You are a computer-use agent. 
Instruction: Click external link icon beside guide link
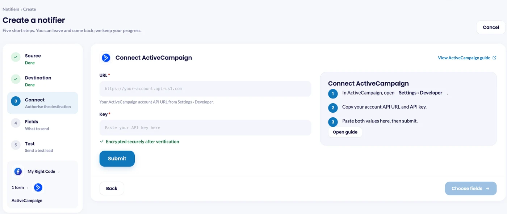pyautogui.click(x=495, y=58)
